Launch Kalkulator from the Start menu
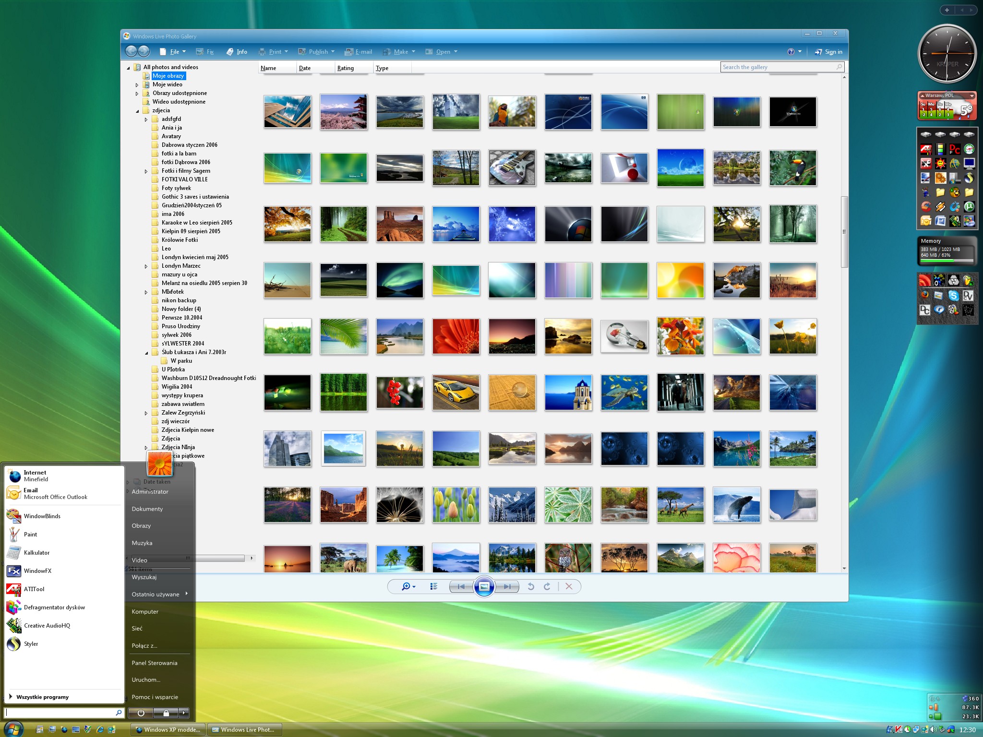 point(36,553)
